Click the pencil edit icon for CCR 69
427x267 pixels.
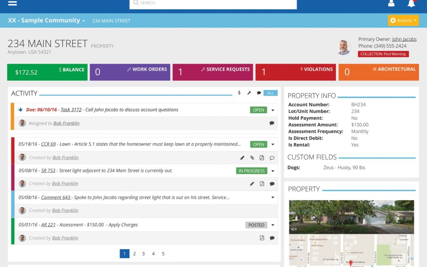(242, 158)
